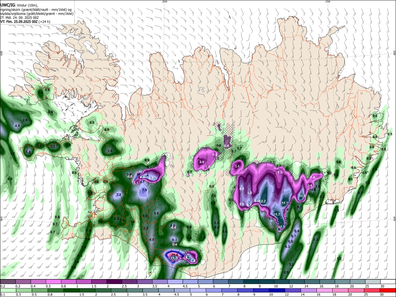Click the 11.7 precipitation value on the map
The image size is (396, 297).
coord(277,214)
